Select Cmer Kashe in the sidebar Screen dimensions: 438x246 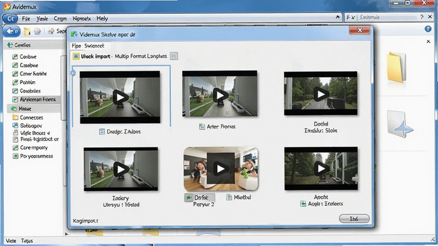point(33,74)
